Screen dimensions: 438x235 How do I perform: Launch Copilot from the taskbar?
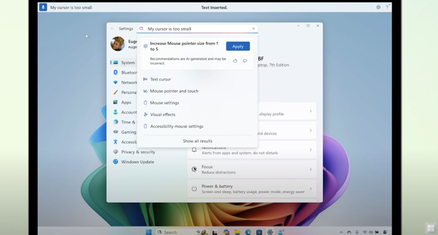pyautogui.click(x=226, y=232)
